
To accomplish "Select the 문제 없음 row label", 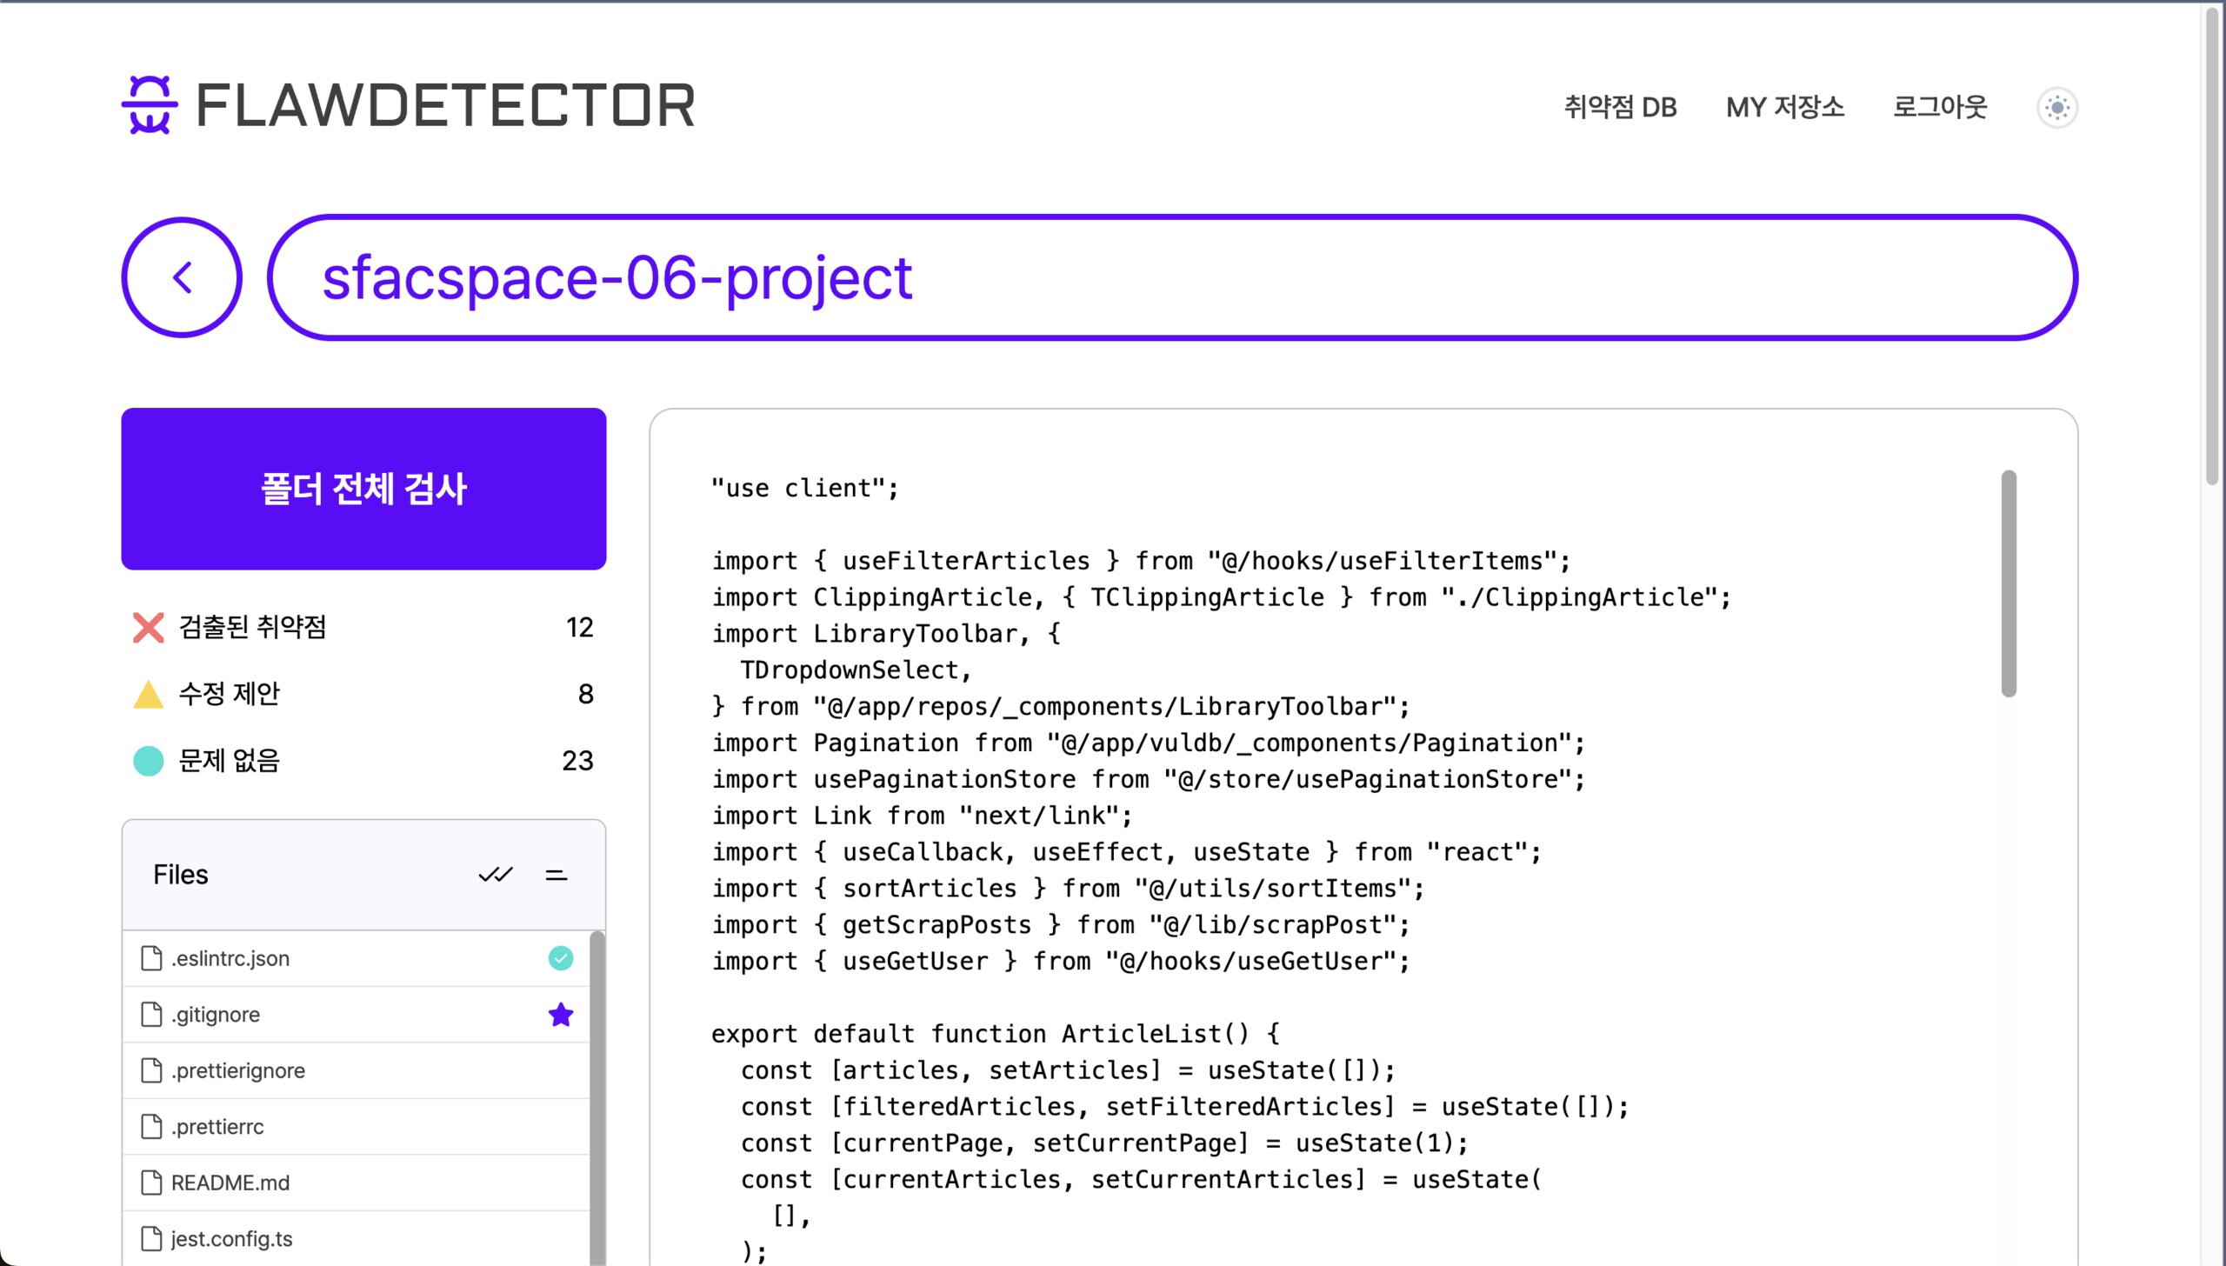I will tap(229, 761).
